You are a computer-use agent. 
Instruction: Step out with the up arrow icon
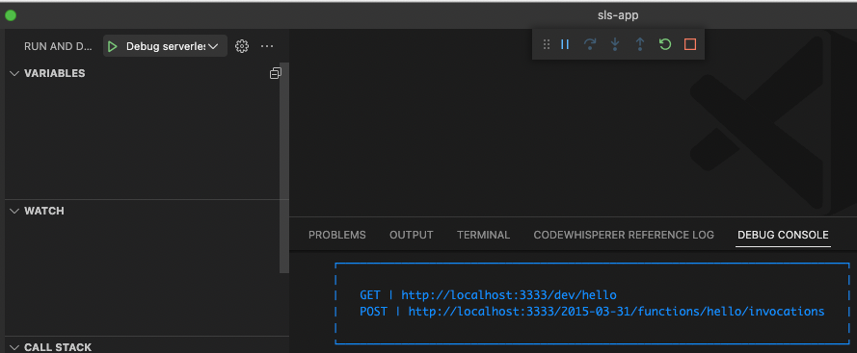tap(640, 44)
